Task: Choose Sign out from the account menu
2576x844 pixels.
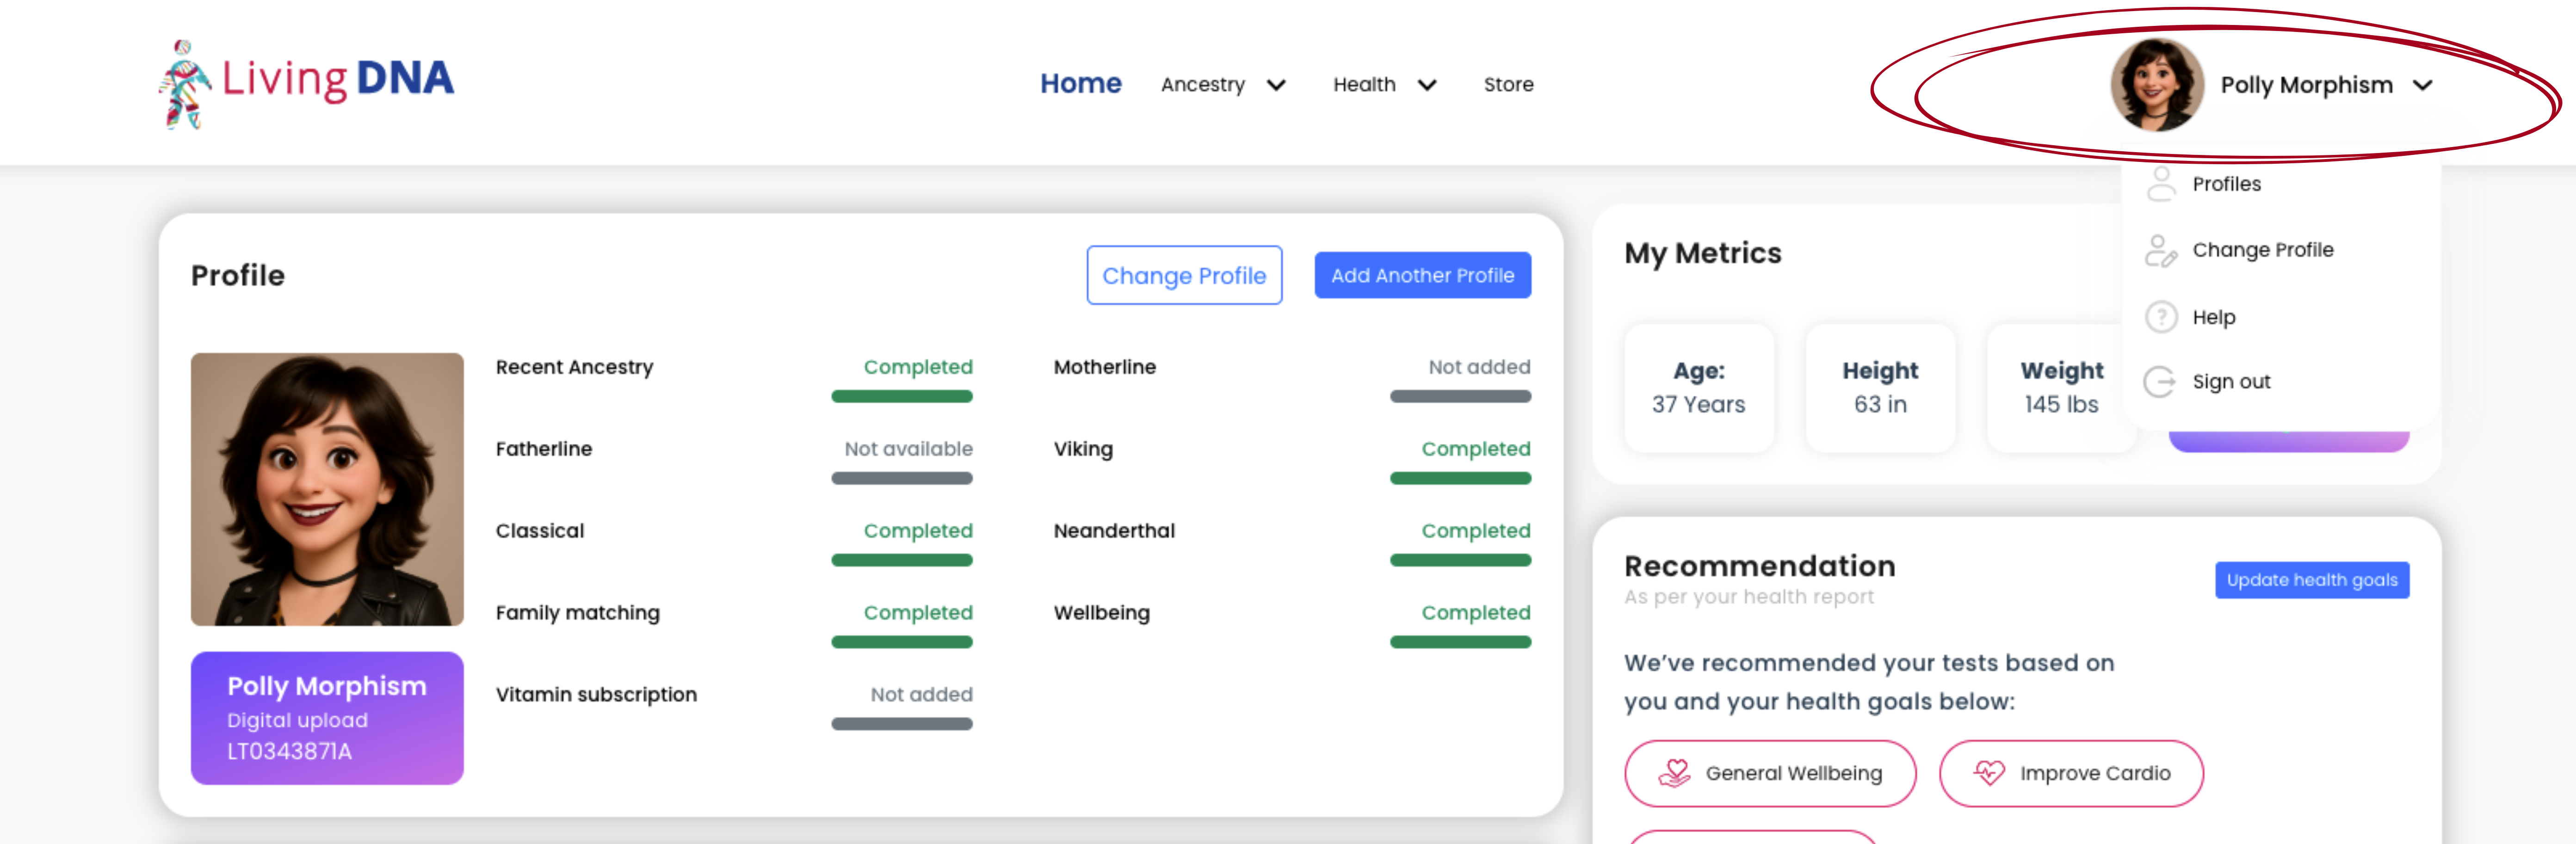Action: tap(2231, 382)
